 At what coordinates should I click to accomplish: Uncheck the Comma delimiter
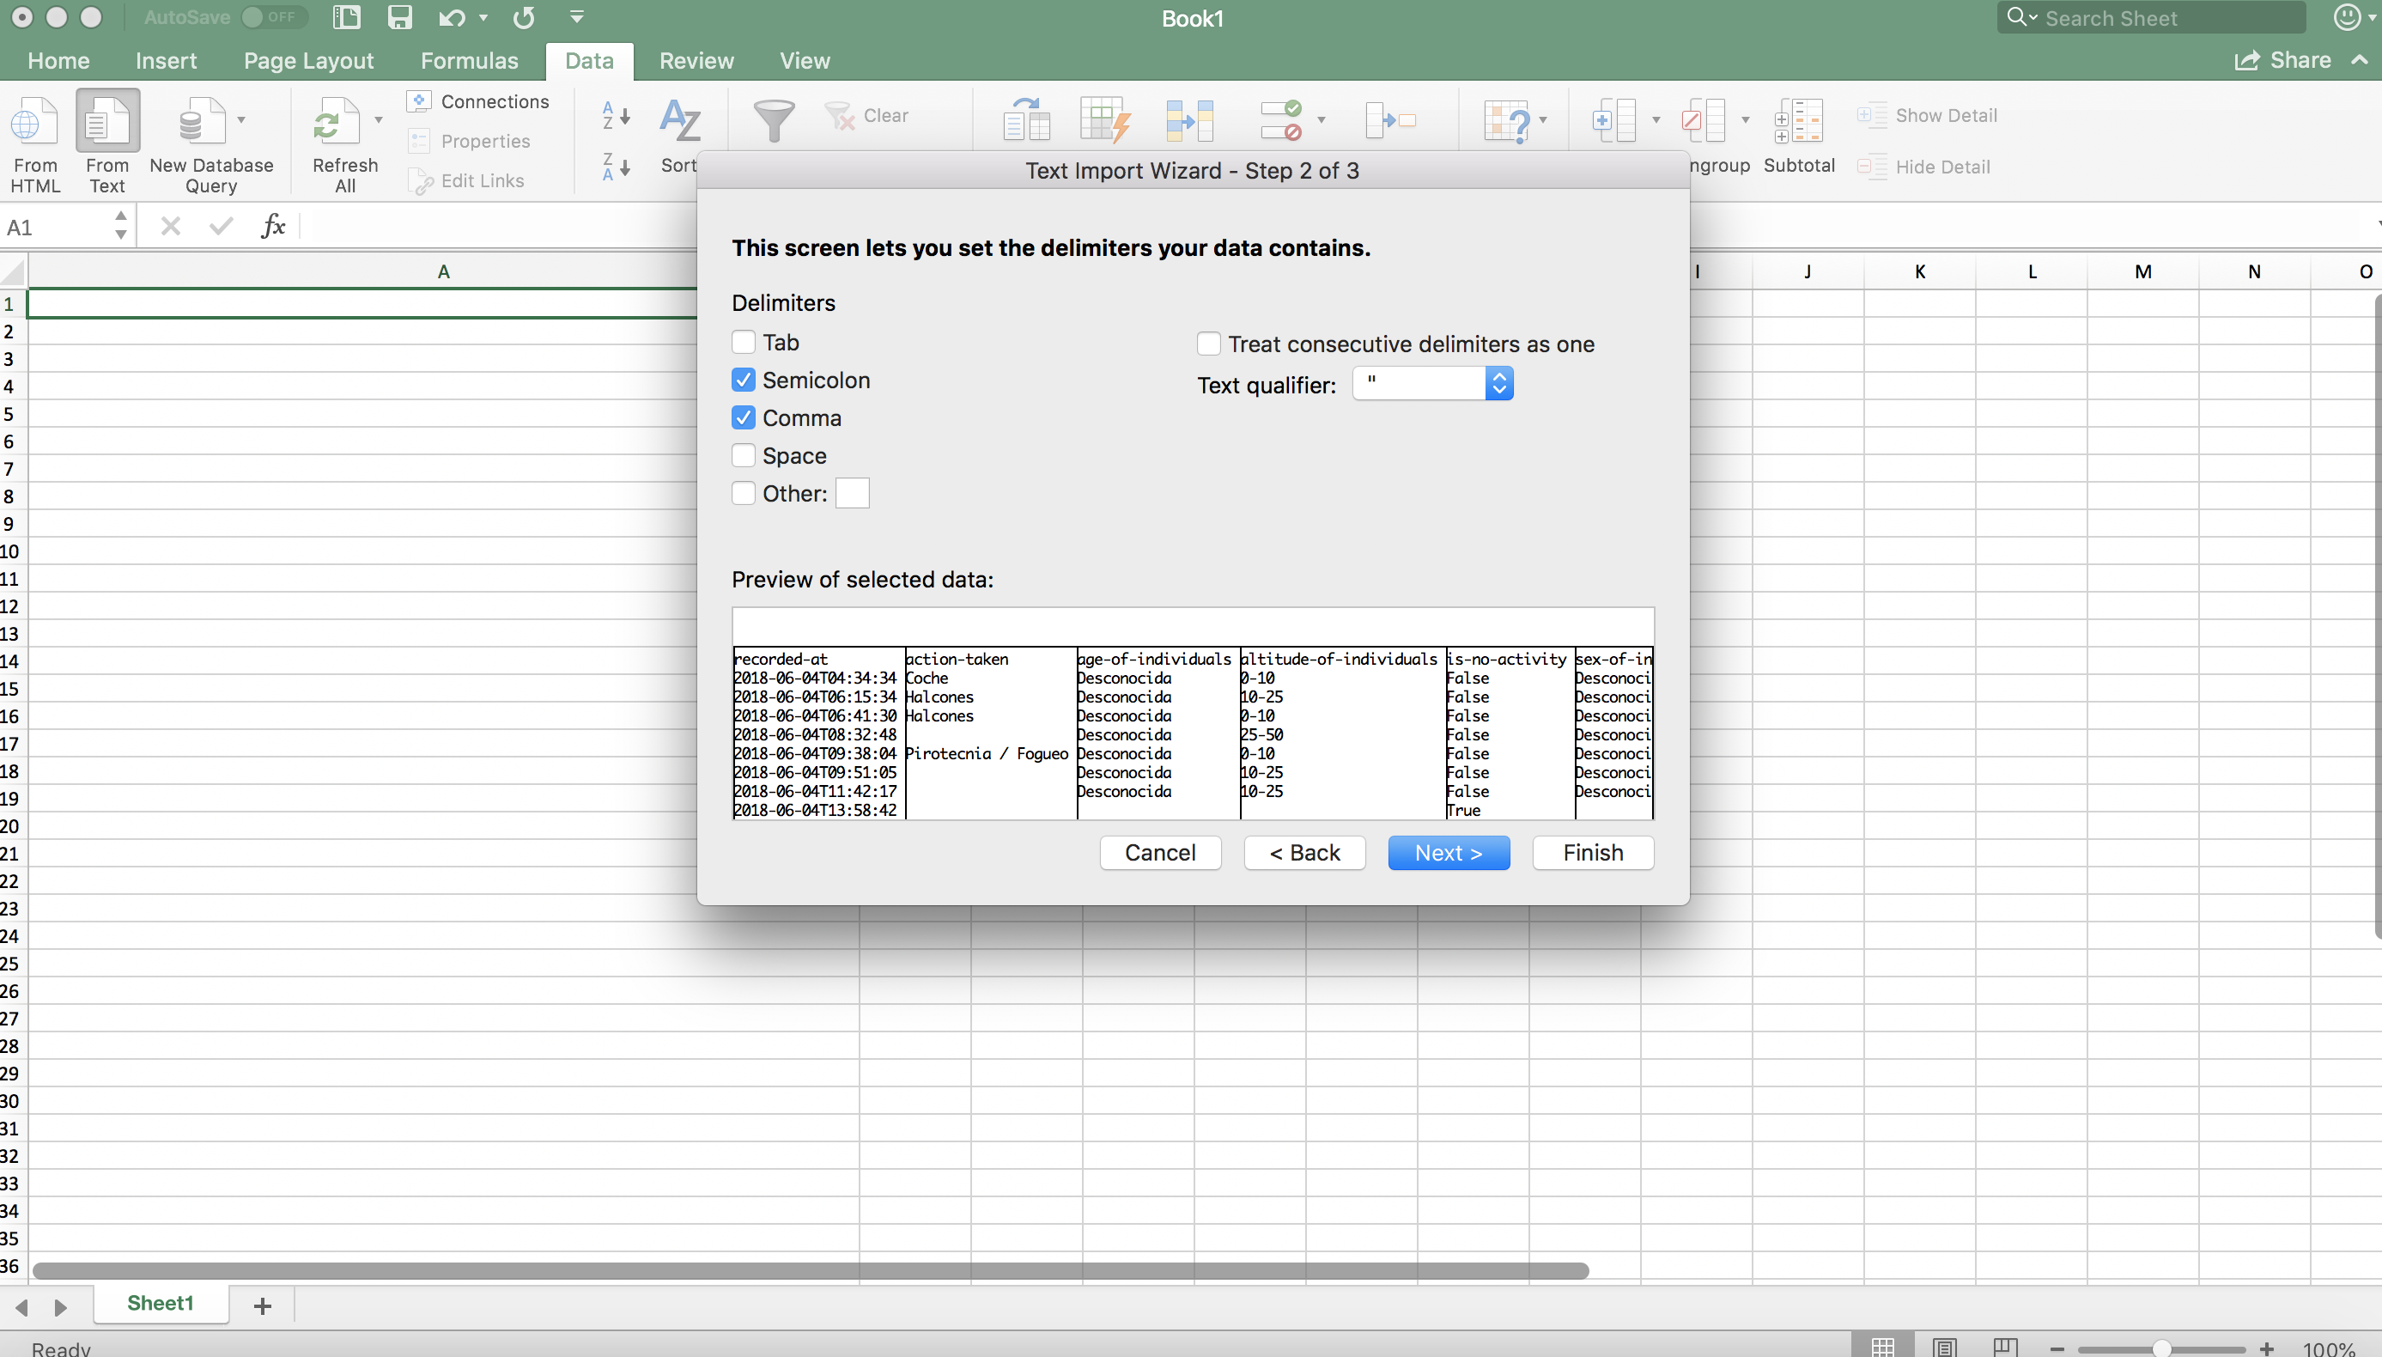point(743,418)
